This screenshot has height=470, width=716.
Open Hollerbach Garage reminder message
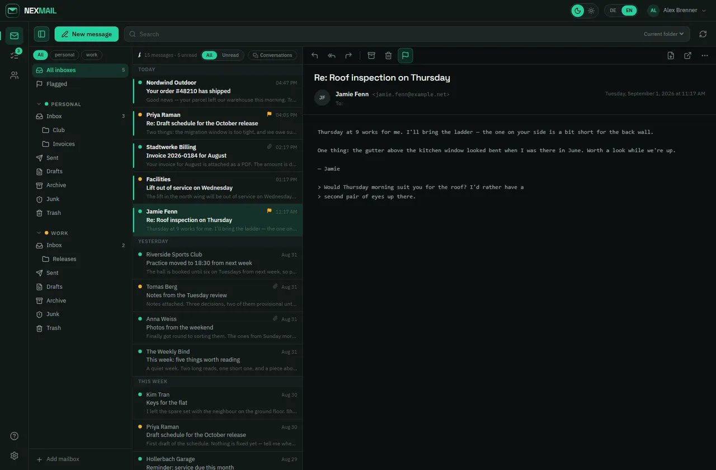tap(218, 461)
